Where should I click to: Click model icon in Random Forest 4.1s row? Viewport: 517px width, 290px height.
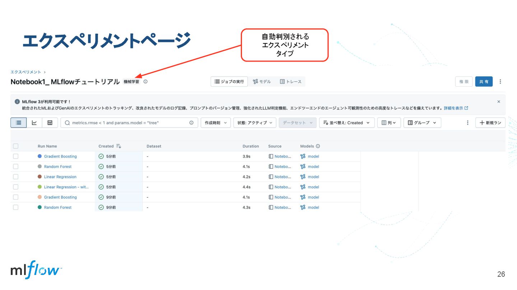coord(303,166)
